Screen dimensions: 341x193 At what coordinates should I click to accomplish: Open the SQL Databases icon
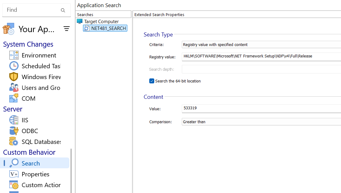14,142
